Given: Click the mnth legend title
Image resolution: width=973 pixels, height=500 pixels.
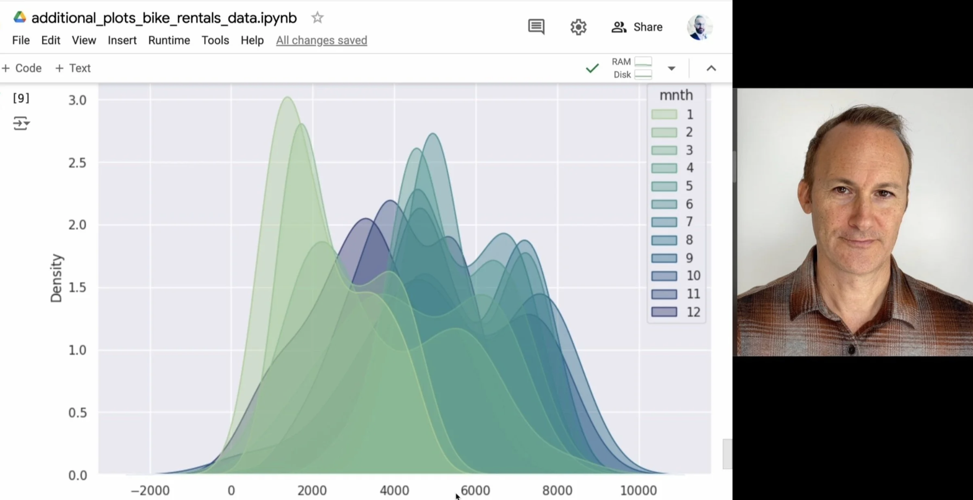Looking at the screenshot, I should [x=676, y=95].
